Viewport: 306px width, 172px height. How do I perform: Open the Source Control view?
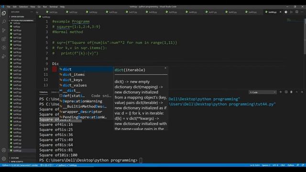click(4, 30)
